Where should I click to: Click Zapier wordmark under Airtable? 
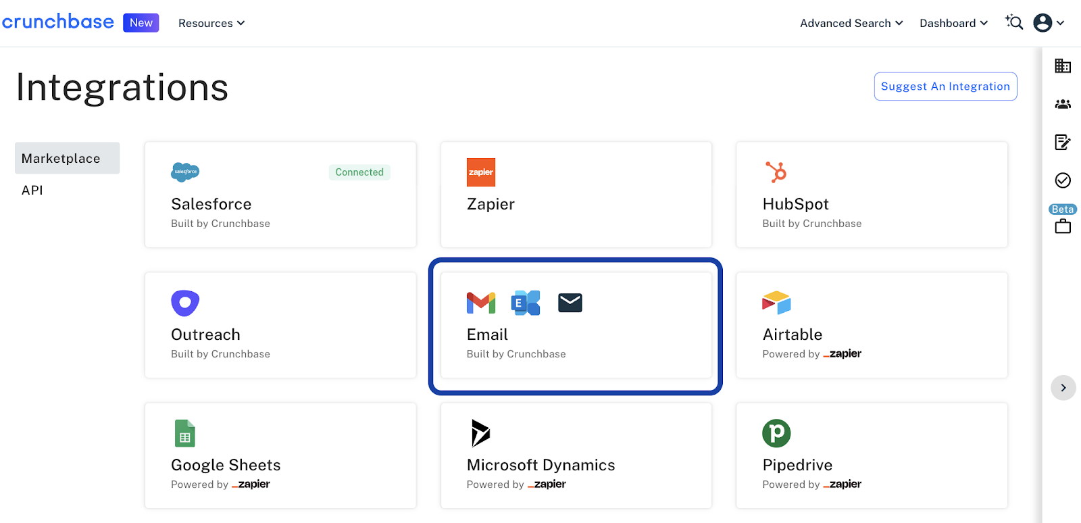pos(843,353)
